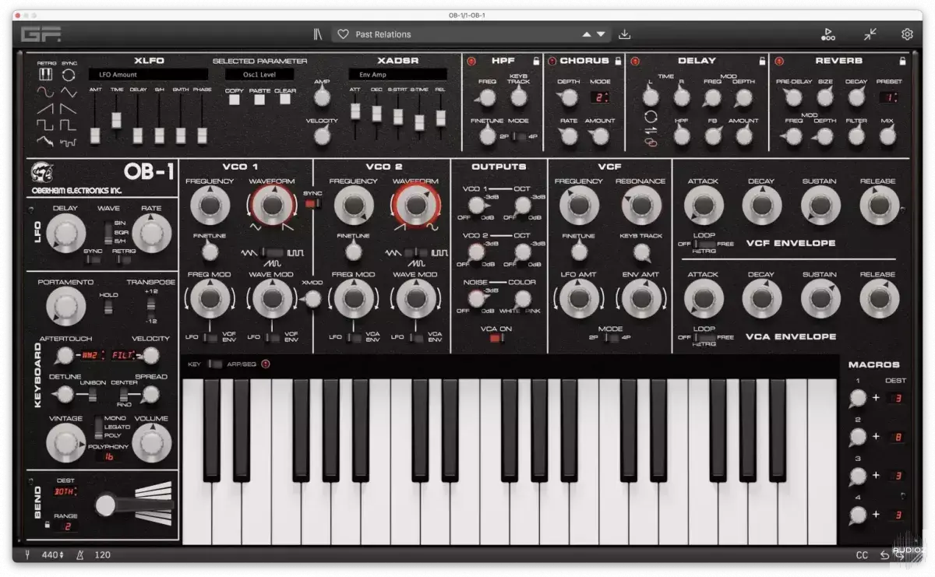Toggle the Chorus power button
The width and height of the screenshot is (935, 577).
tap(552, 61)
